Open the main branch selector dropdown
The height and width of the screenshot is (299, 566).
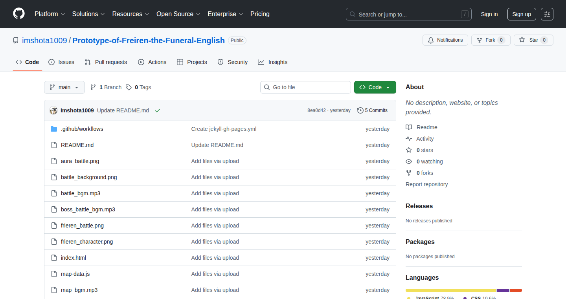tap(64, 87)
